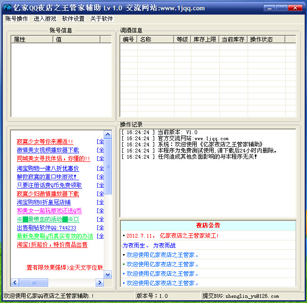
Task: Click the app icon in title bar
Action: click(8, 8)
